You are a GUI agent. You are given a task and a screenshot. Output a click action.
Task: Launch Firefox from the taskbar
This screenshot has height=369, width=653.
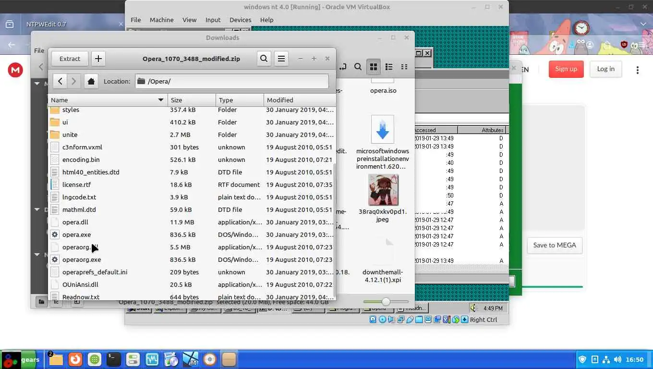point(74,359)
